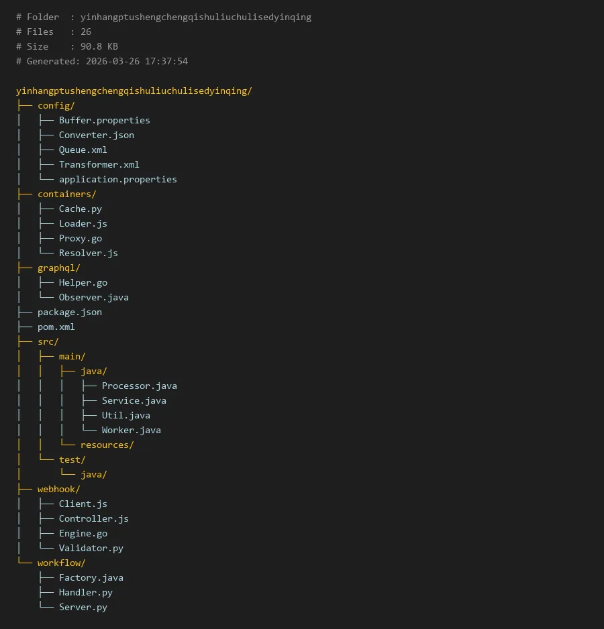
Task: Click Resolver.js in the tree
Action: click(88, 253)
